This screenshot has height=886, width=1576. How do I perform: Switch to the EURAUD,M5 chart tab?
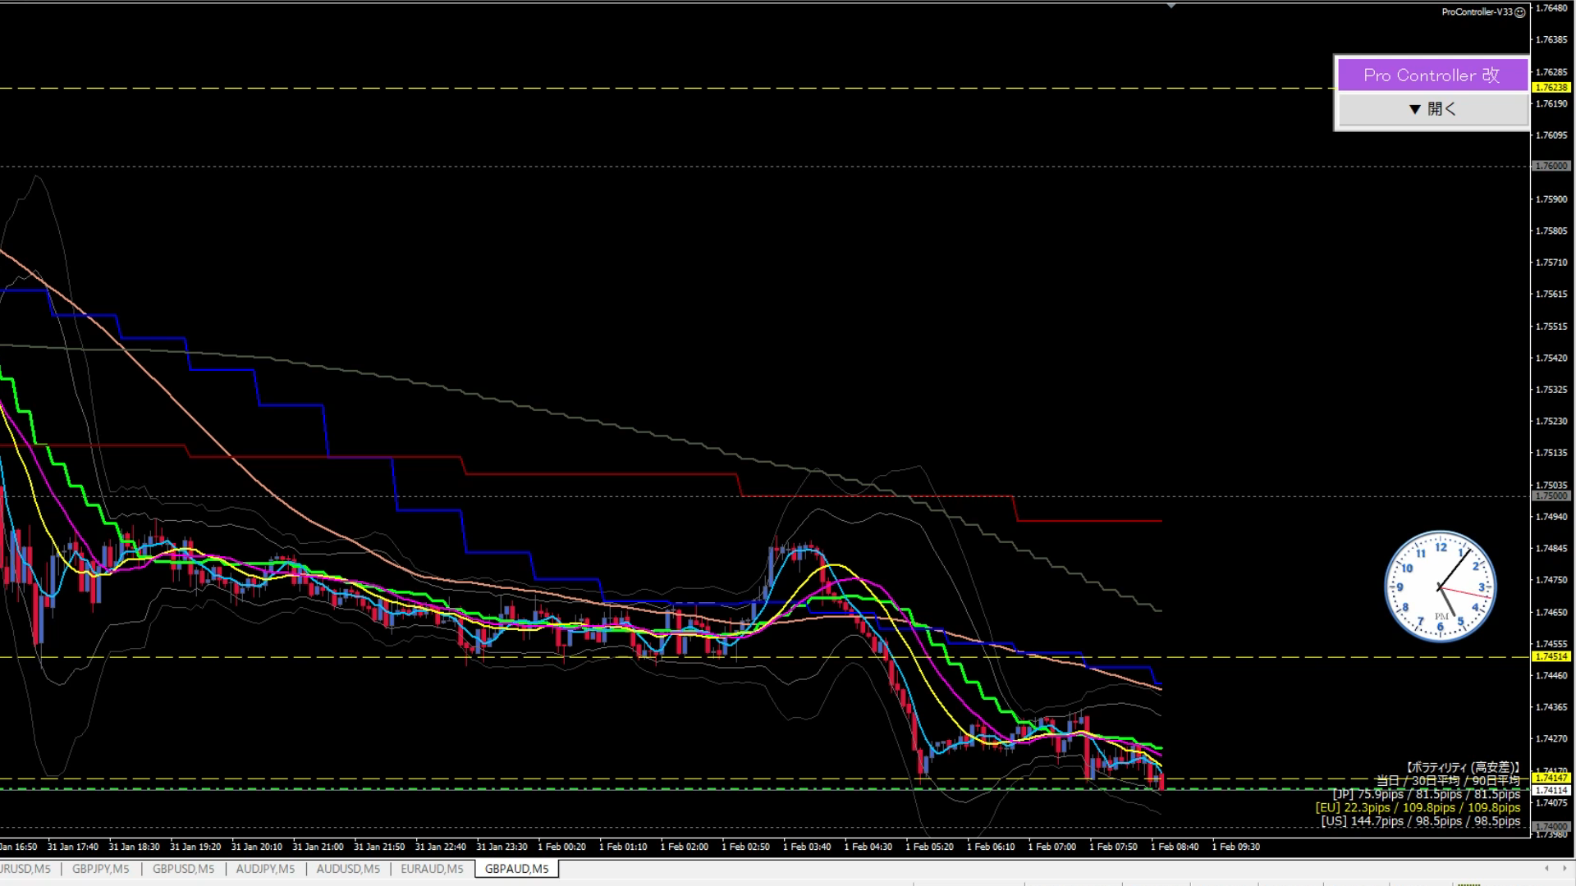click(x=432, y=869)
